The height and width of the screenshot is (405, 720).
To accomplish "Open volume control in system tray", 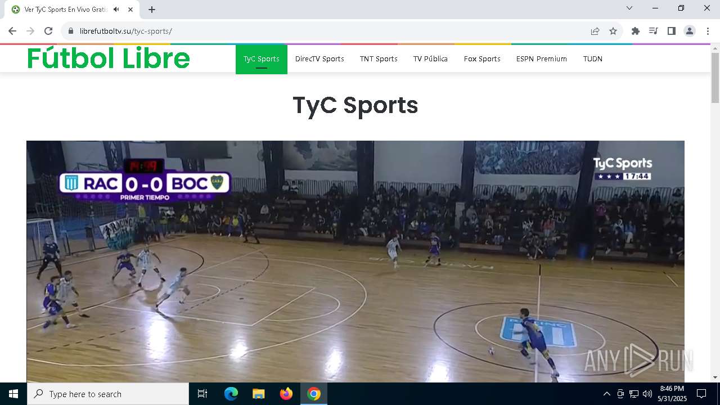I will pyautogui.click(x=647, y=394).
